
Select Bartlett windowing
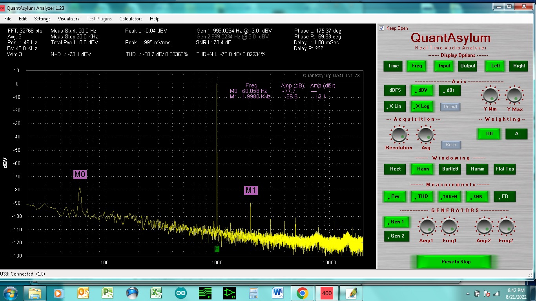tap(450, 169)
